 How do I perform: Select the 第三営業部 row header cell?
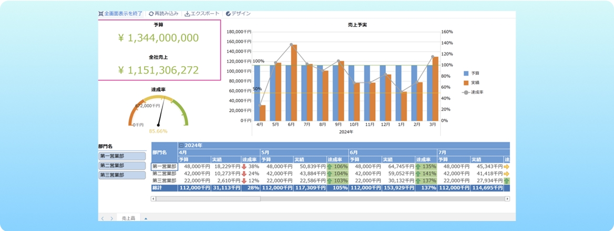pyautogui.click(x=165, y=181)
